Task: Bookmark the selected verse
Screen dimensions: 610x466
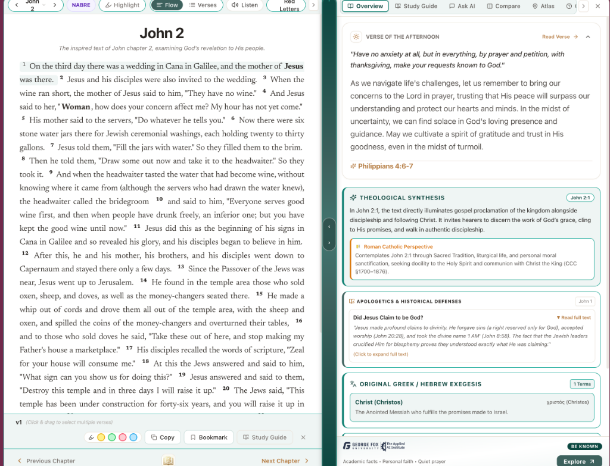Action: tap(208, 437)
